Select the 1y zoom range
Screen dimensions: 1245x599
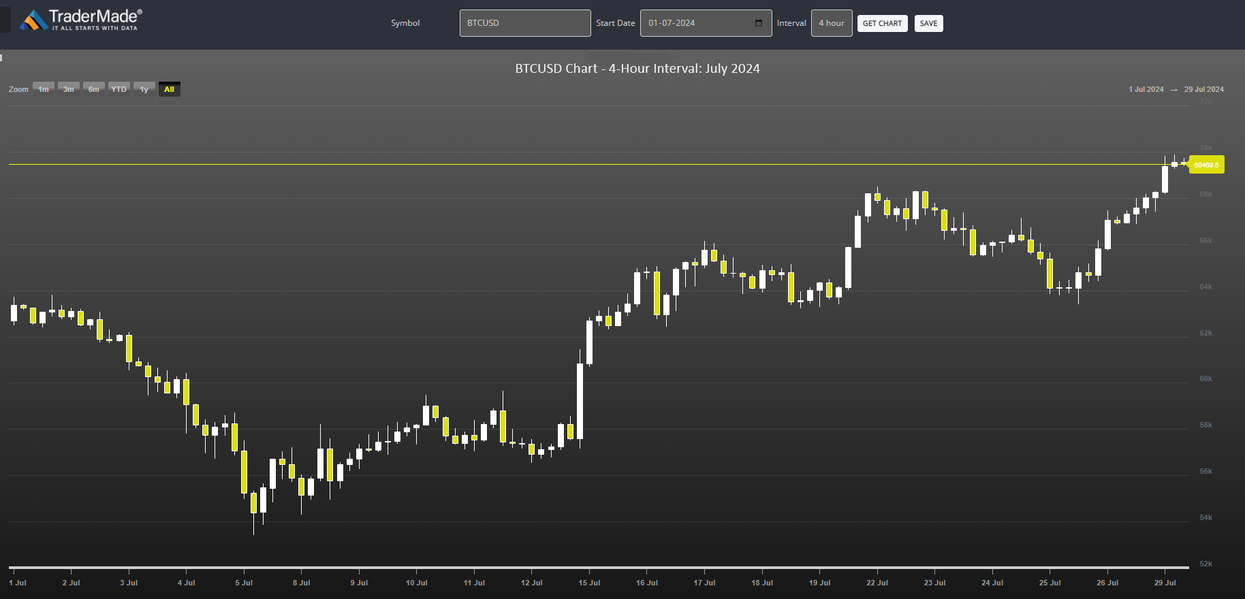(x=144, y=89)
